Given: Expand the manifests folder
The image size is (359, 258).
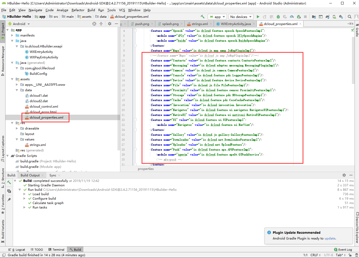Looking at the screenshot, I should click(12, 35).
